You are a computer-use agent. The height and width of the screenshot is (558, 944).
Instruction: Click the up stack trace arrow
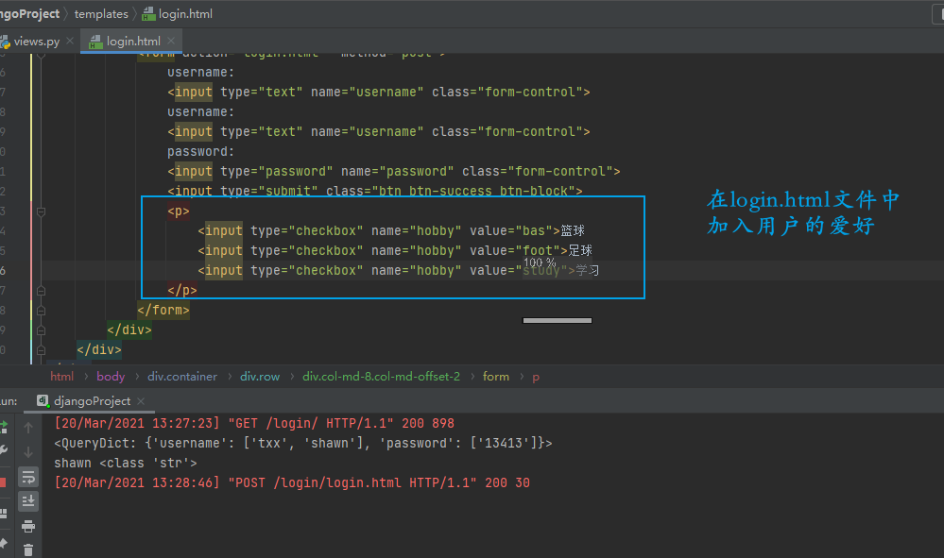(28, 428)
